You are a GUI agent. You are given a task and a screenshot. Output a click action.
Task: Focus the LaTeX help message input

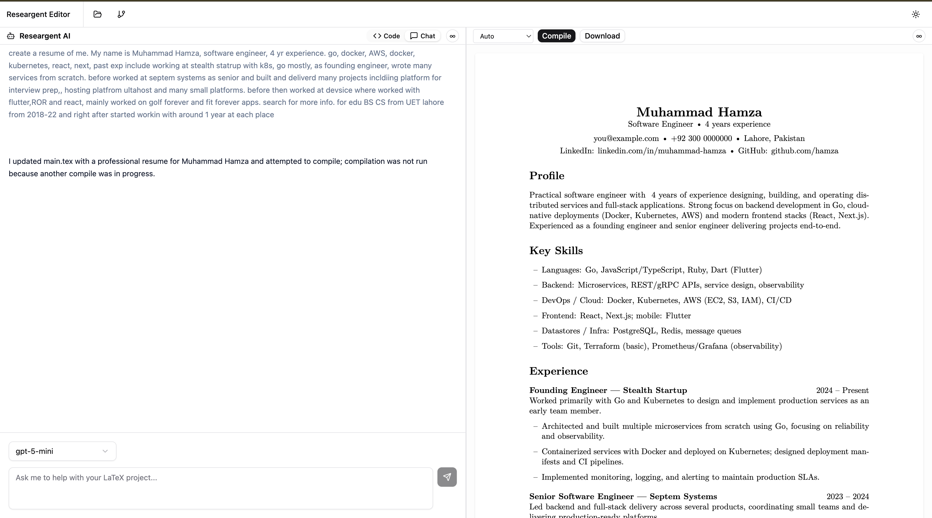(221, 488)
